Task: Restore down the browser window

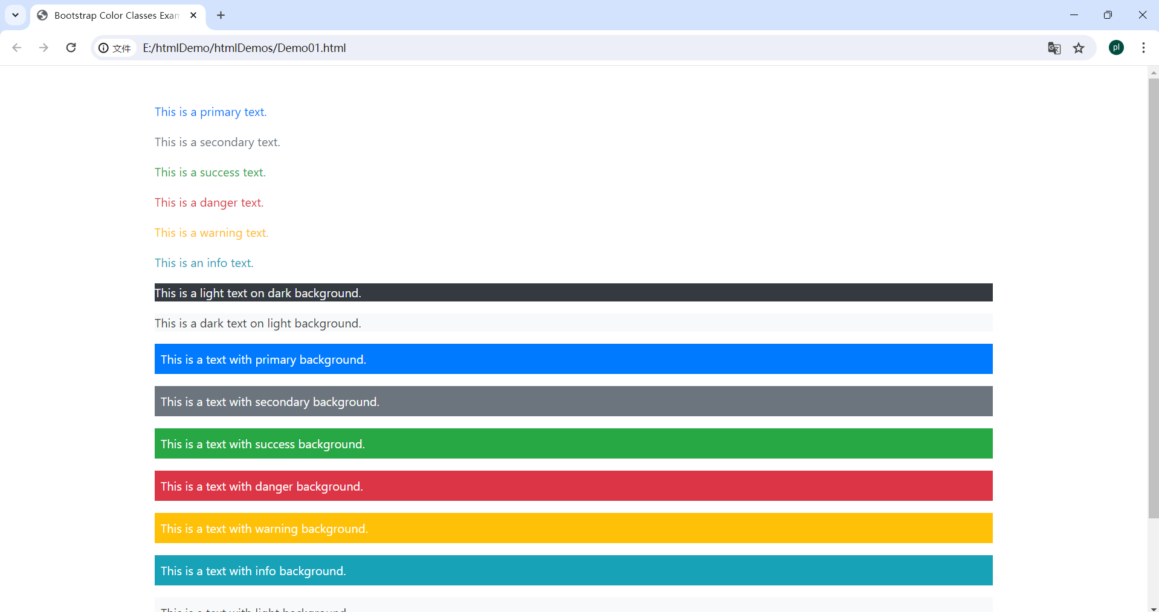Action: click(1108, 15)
